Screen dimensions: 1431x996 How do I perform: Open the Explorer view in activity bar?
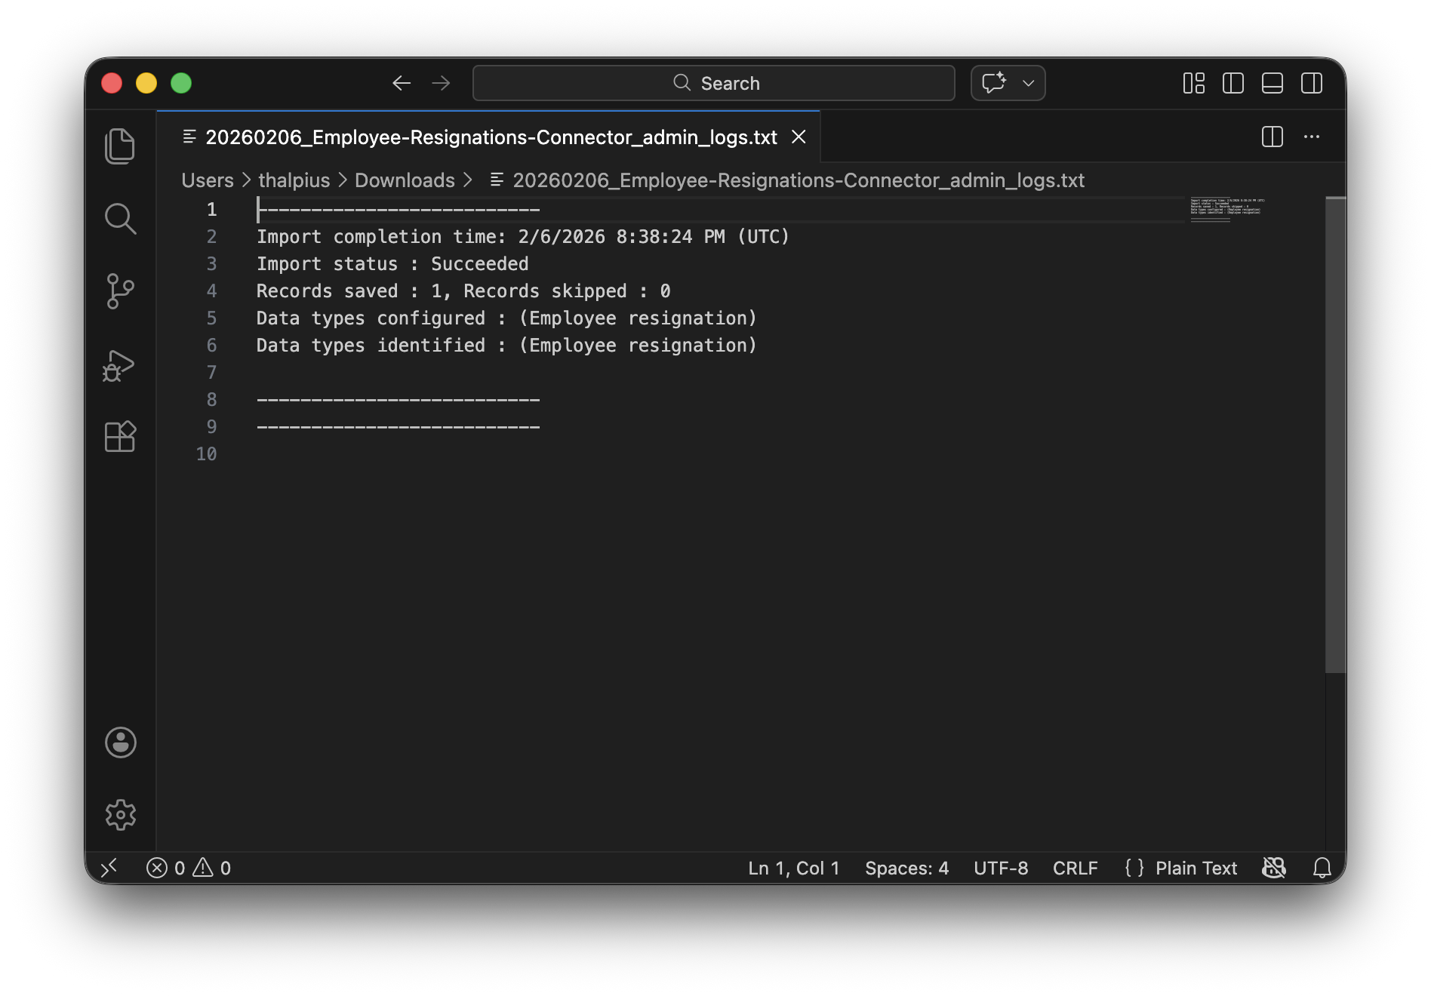[x=120, y=146]
